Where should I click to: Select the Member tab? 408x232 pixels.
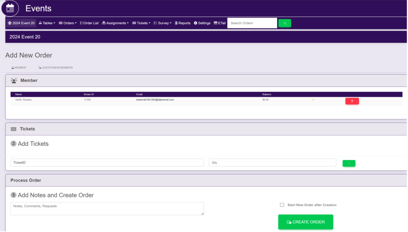coord(18,68)
